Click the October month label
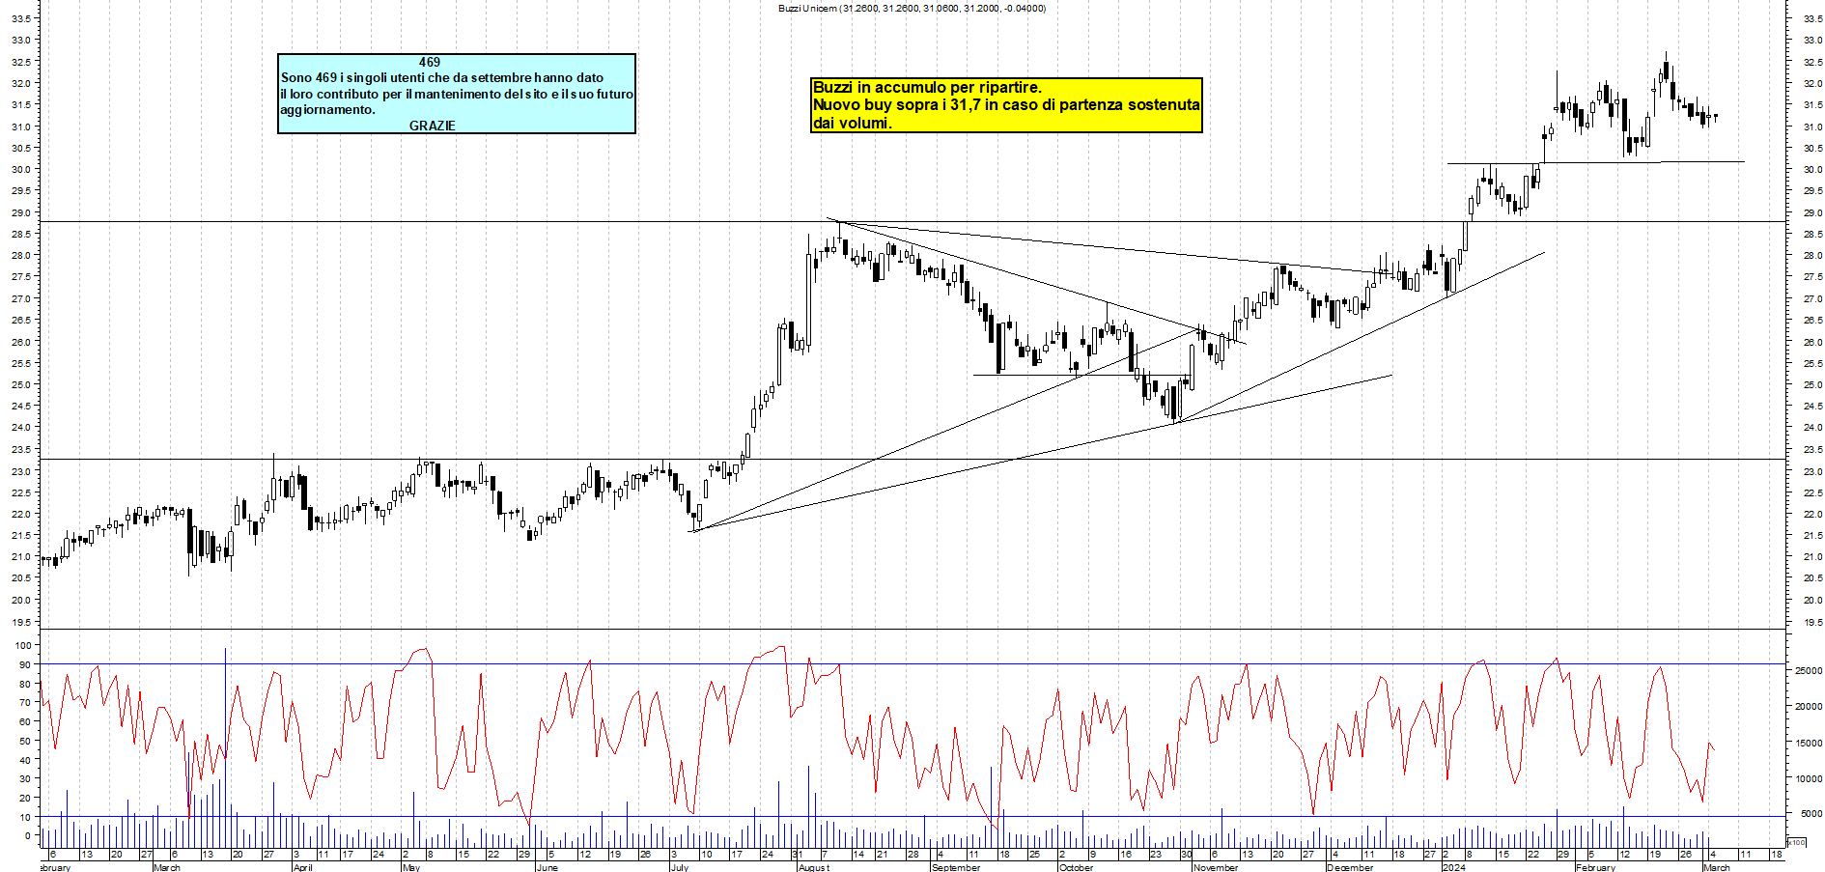 pos(1076,867)
